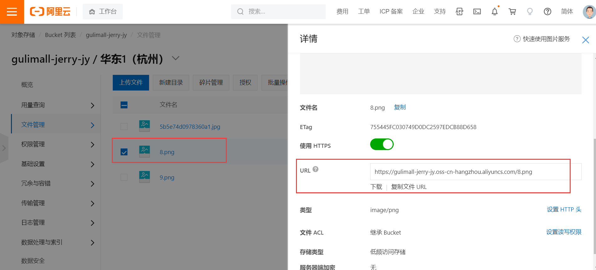Expand the collapsed left side handle
Image resolution: width=596 pixels, height=270 pixels.
click(x=4, y=148)
